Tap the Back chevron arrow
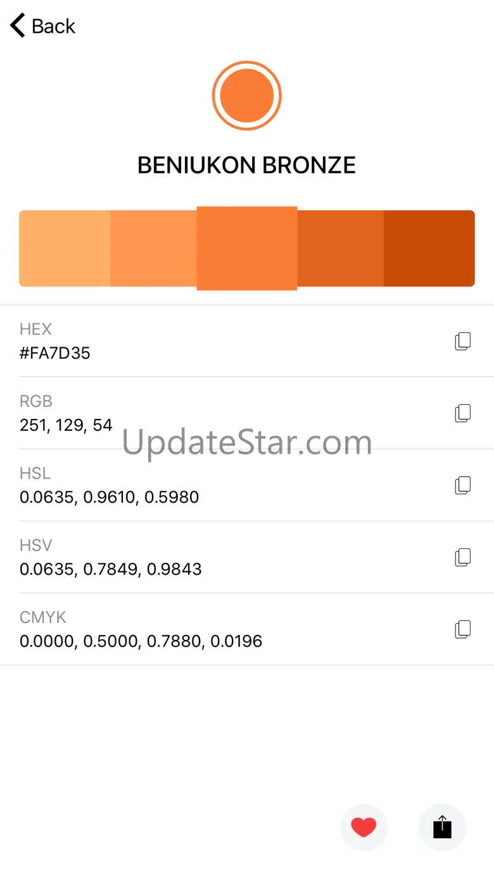This screenshot has height=879, width=494. 18,26
